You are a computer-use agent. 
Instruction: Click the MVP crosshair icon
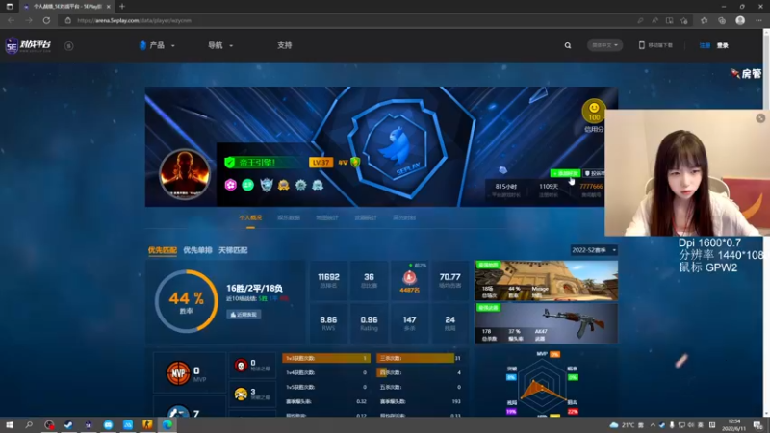coord(178,373)
